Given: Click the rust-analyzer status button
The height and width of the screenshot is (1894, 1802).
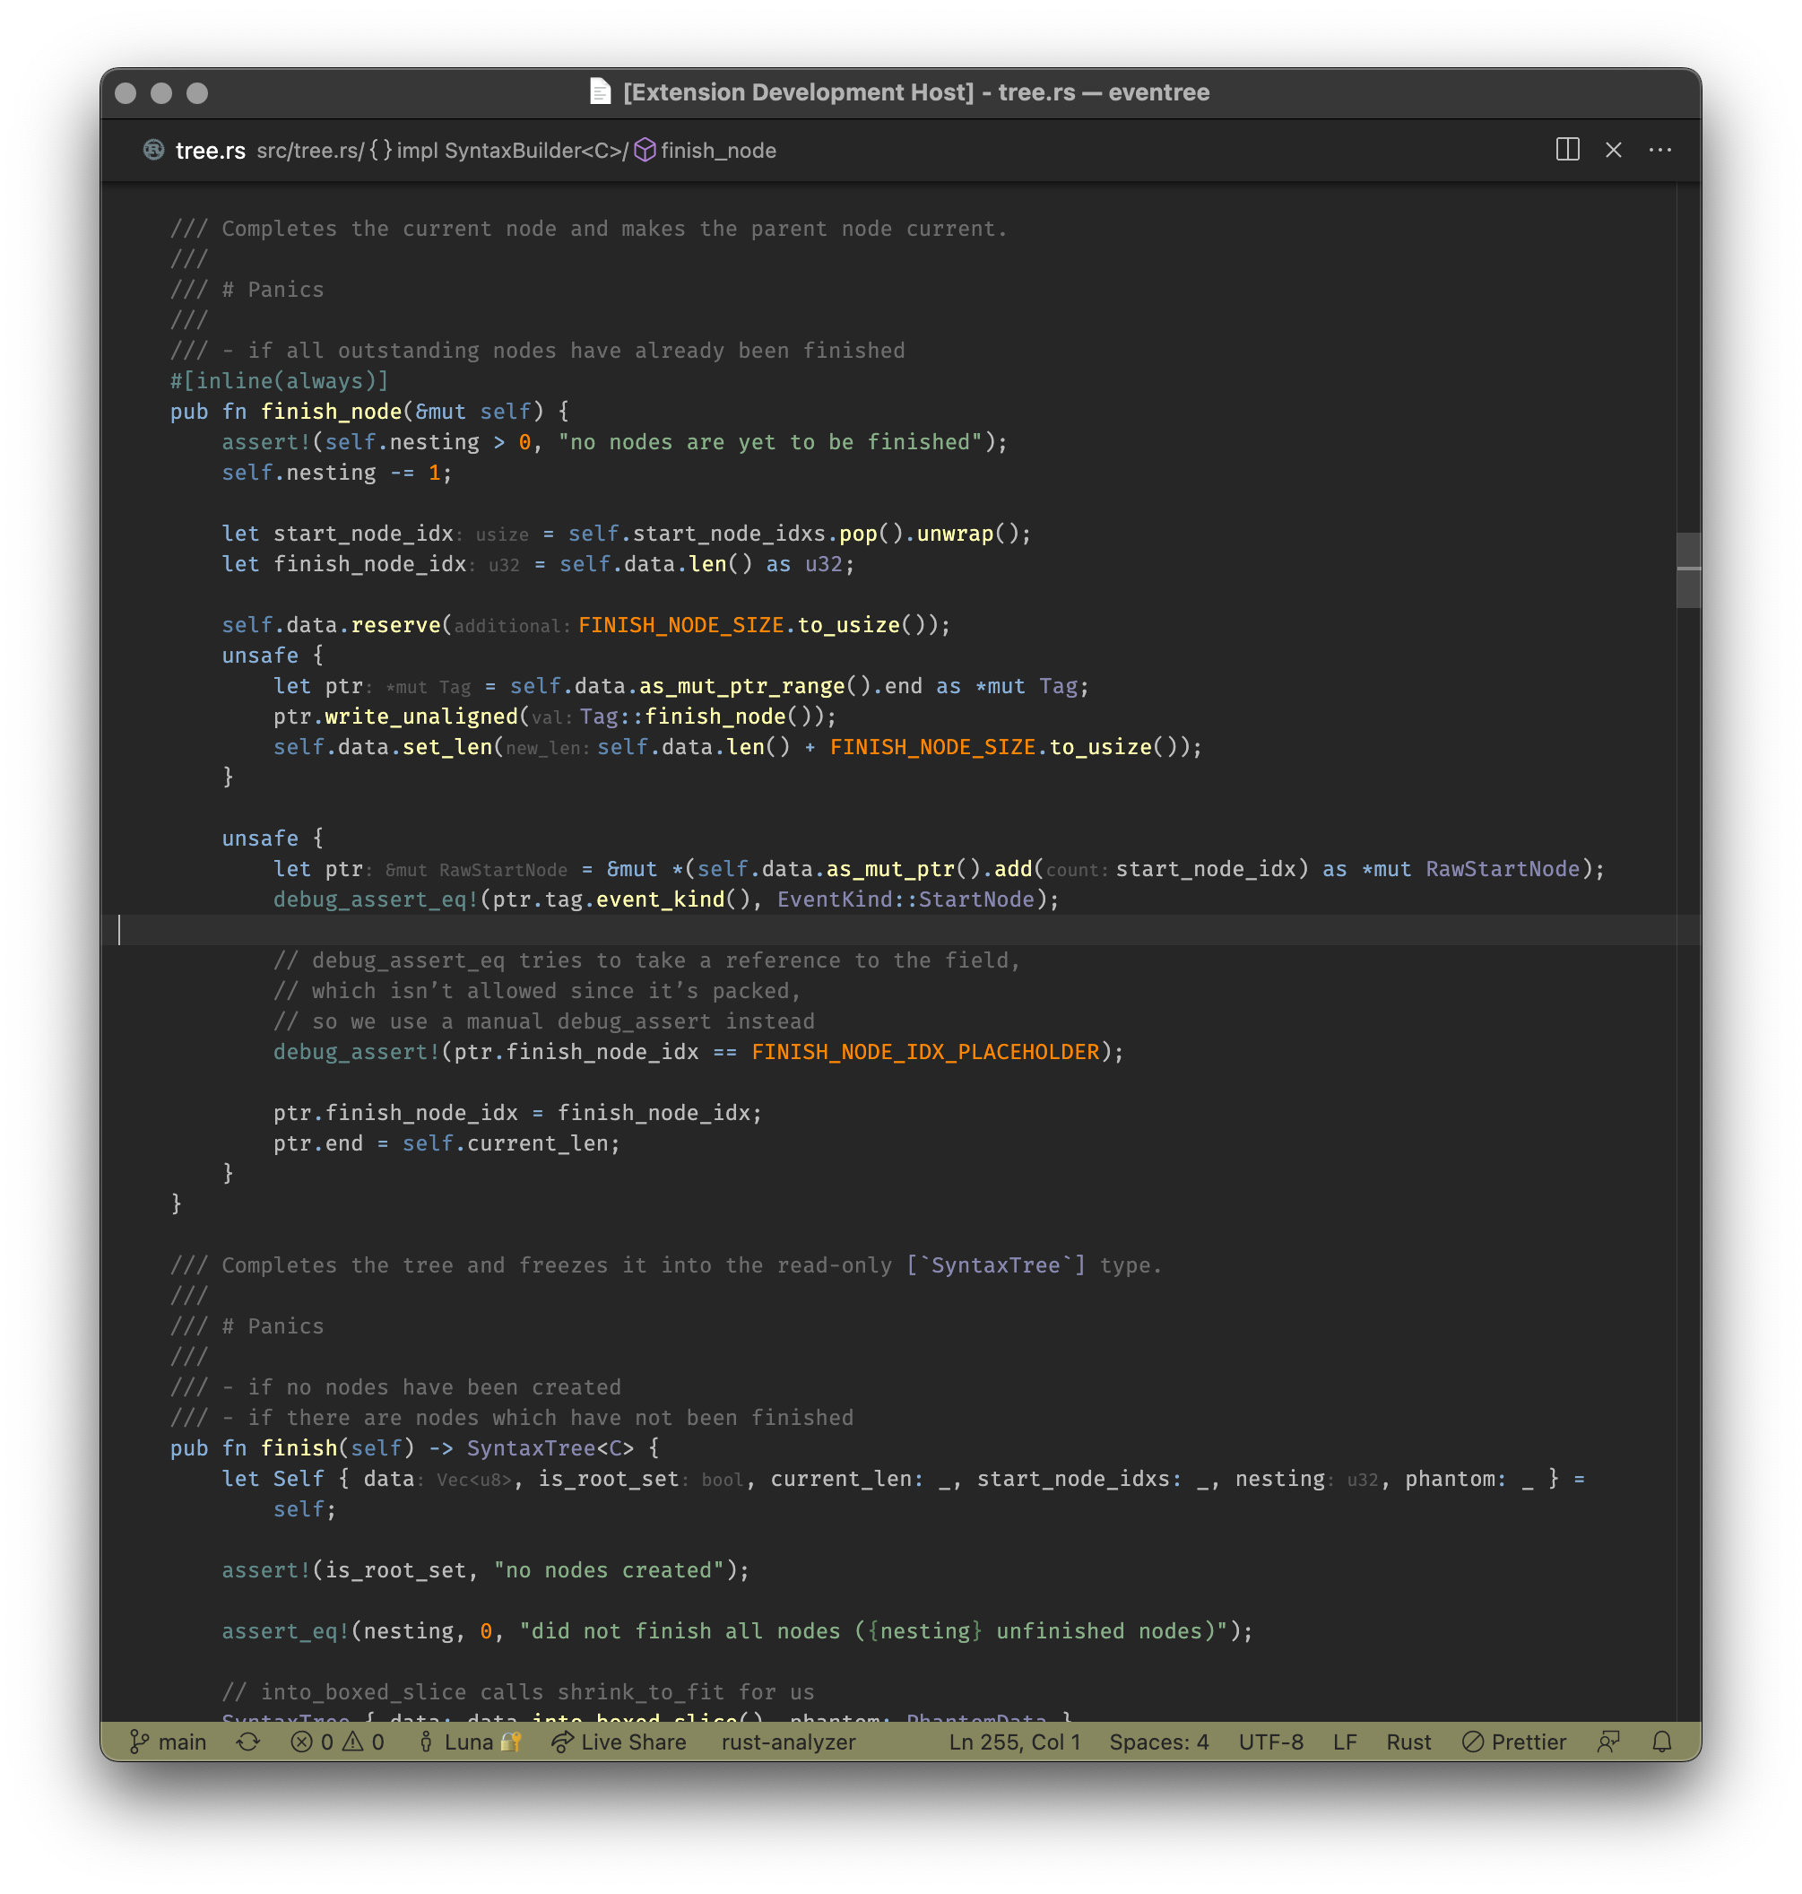Looking at the screenshot, I should (x=788, y=1742).
